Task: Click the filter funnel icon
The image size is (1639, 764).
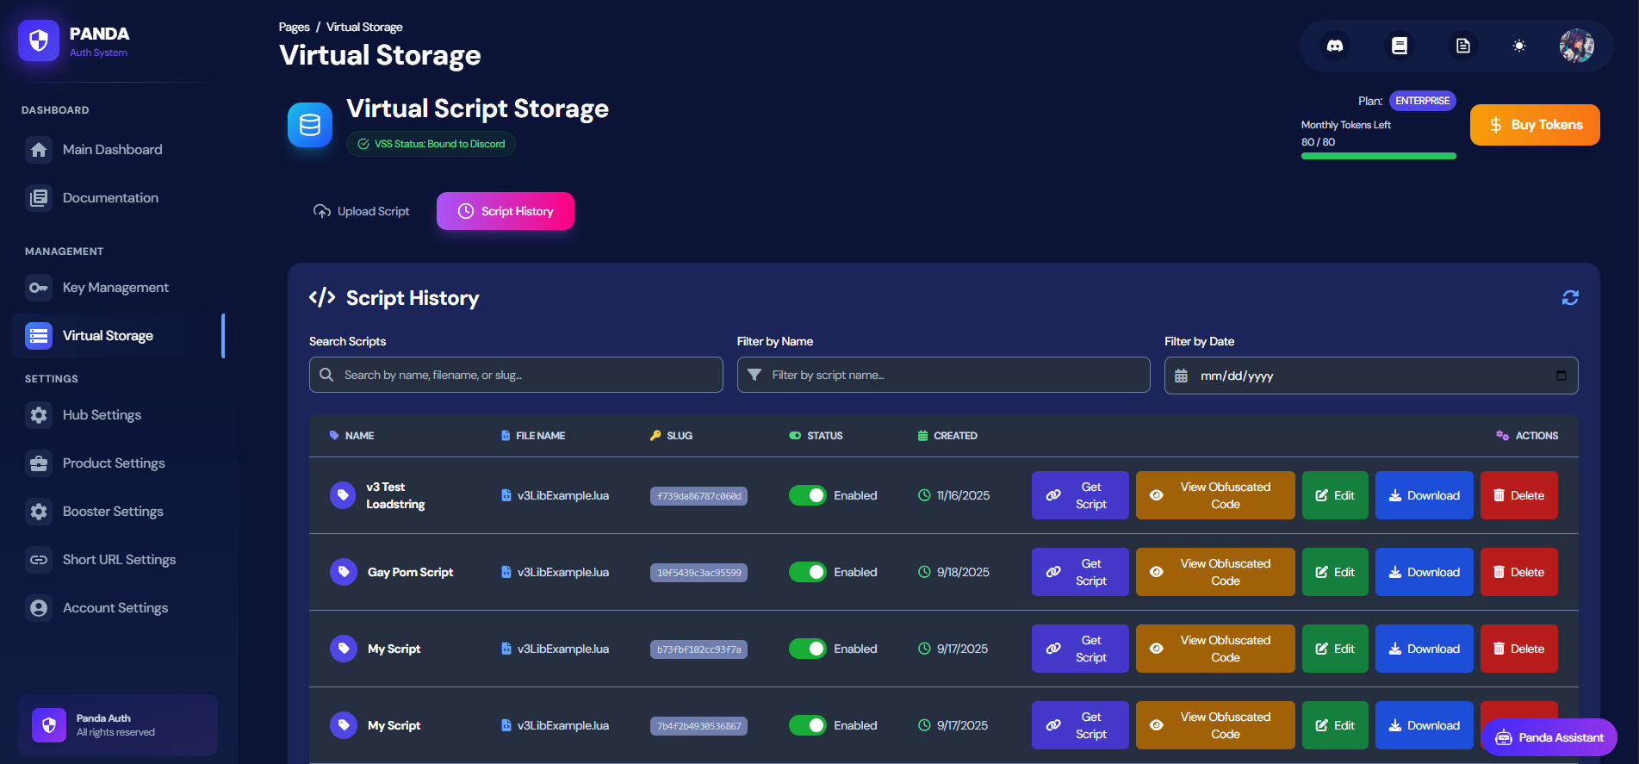Action: coord(754,375)
